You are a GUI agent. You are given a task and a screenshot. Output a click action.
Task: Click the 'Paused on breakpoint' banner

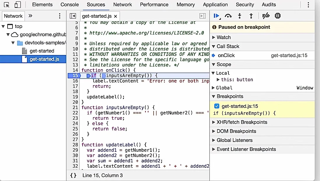click(262, 27)
